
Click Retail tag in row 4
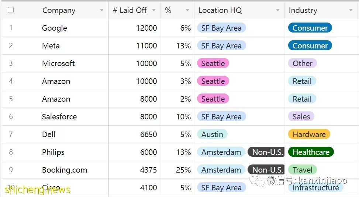pos(302,81)
